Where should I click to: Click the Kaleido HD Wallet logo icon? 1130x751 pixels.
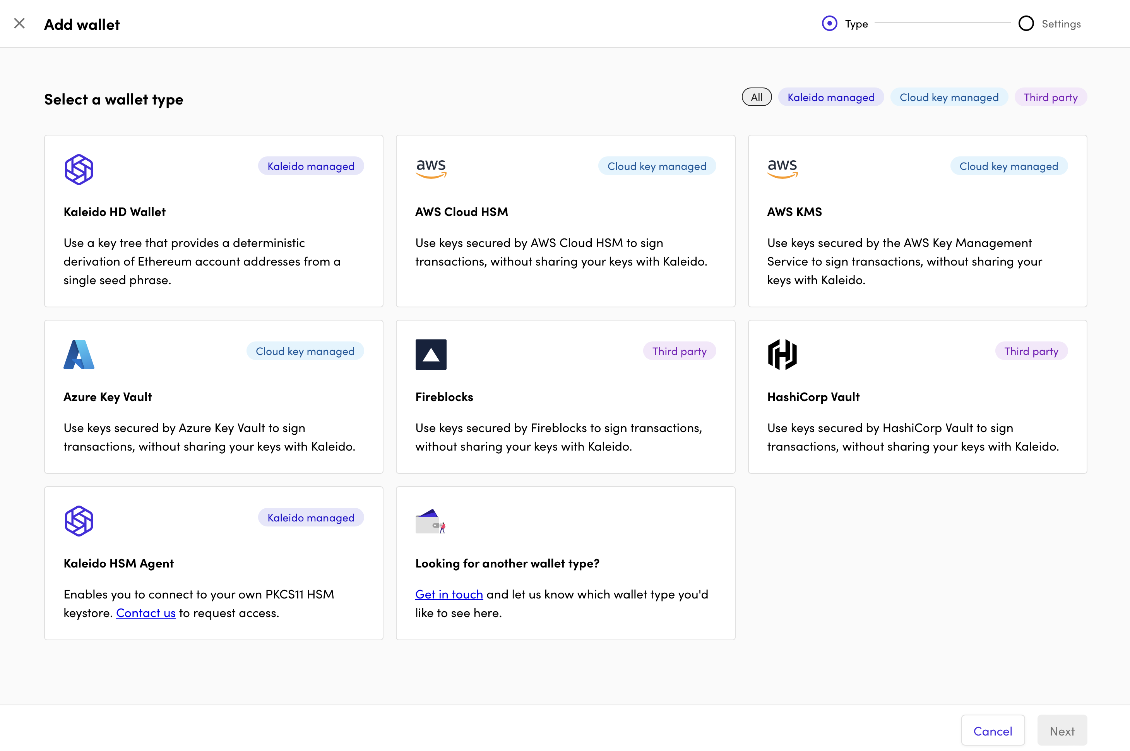coord(79,169)
